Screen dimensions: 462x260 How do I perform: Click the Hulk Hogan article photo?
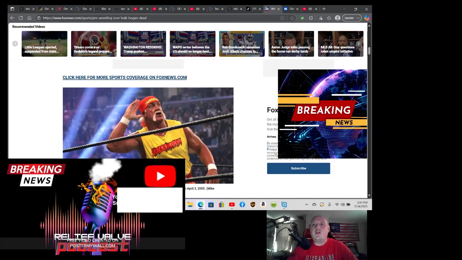pyautogui.click(x=148, y=135)
